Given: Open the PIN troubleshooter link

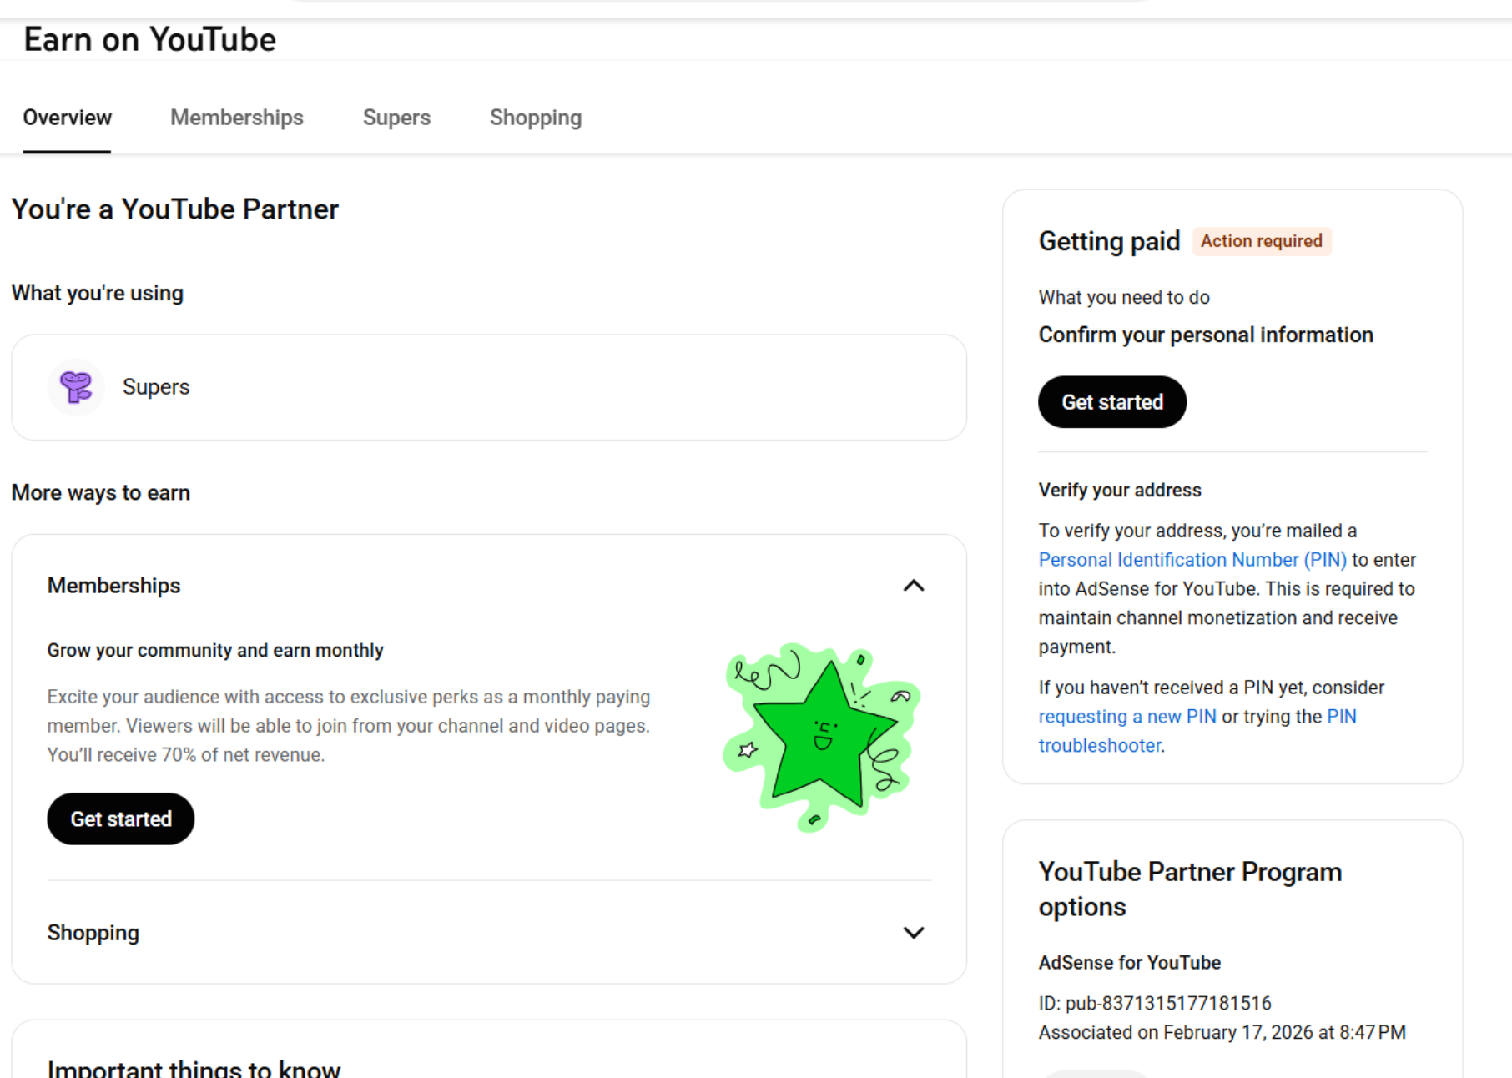Looking at the screenshot, I should [x=1100, y=745].
